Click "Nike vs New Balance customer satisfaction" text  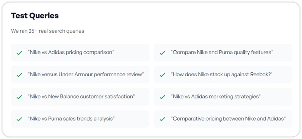pos(81,96)
